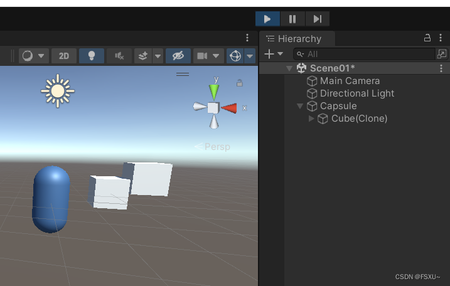Toggle the Gizmos button
Image resolution: width=450 pixels, height=286 pixels.
click(235, 56)
